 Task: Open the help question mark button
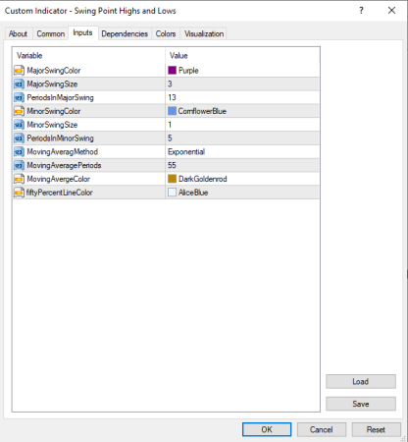coord(361,11)
